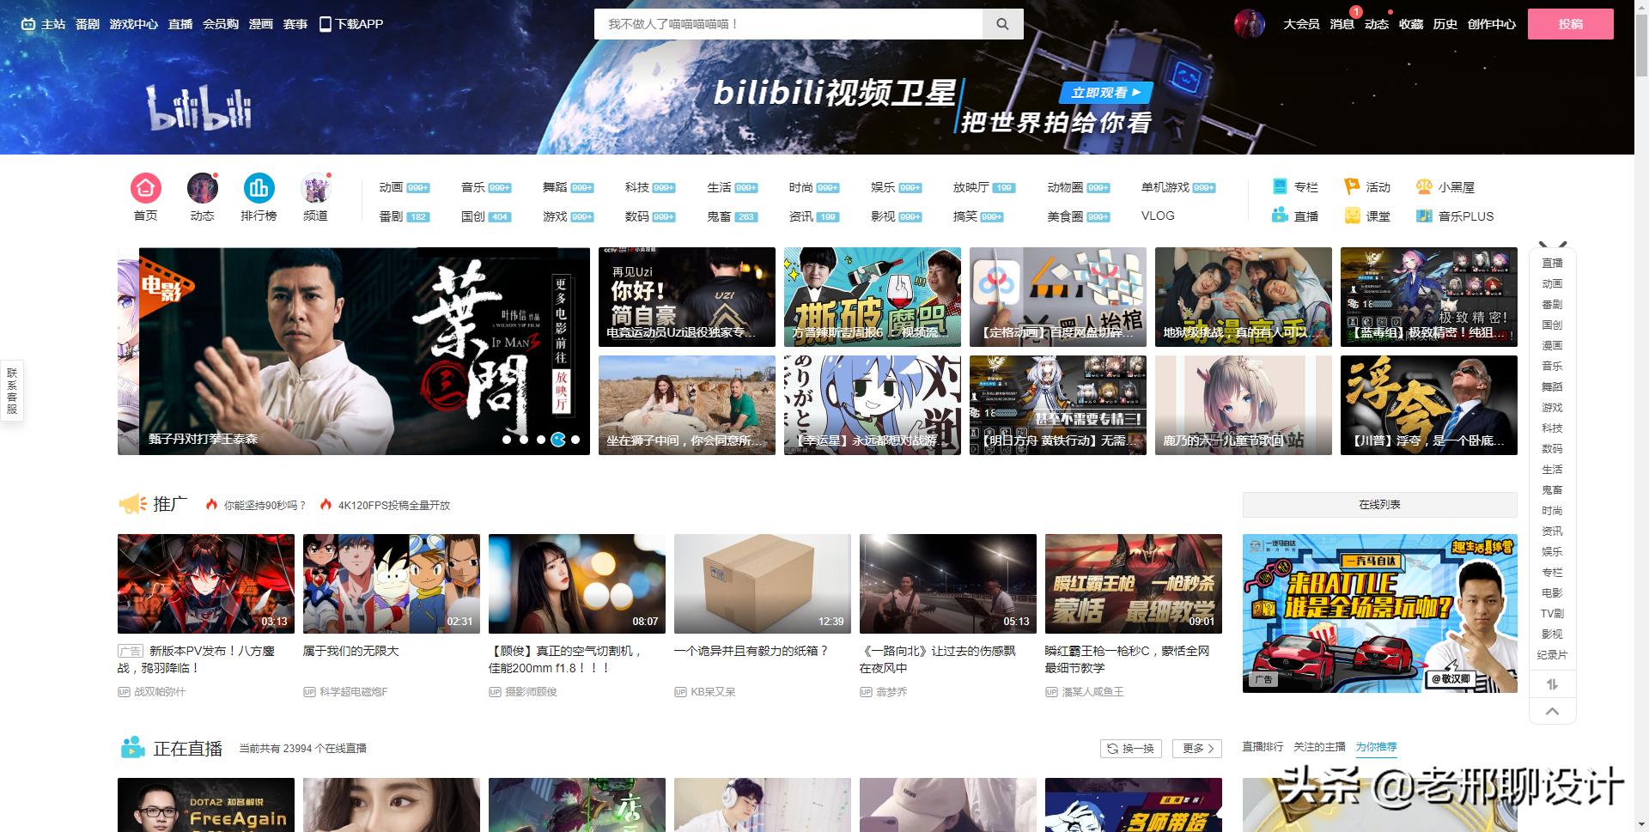
Task: Select the fifth carousel dot
Action: click(575, 440)
